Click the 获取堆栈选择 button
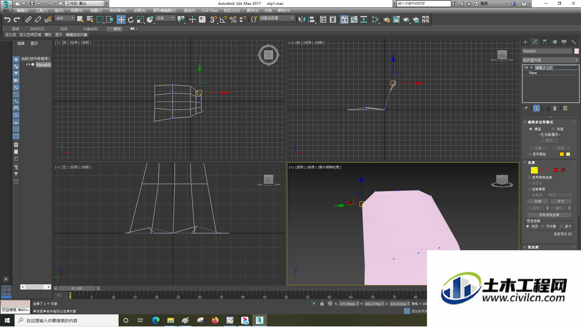This screenshot has width=581, height=327. point(549,215)
